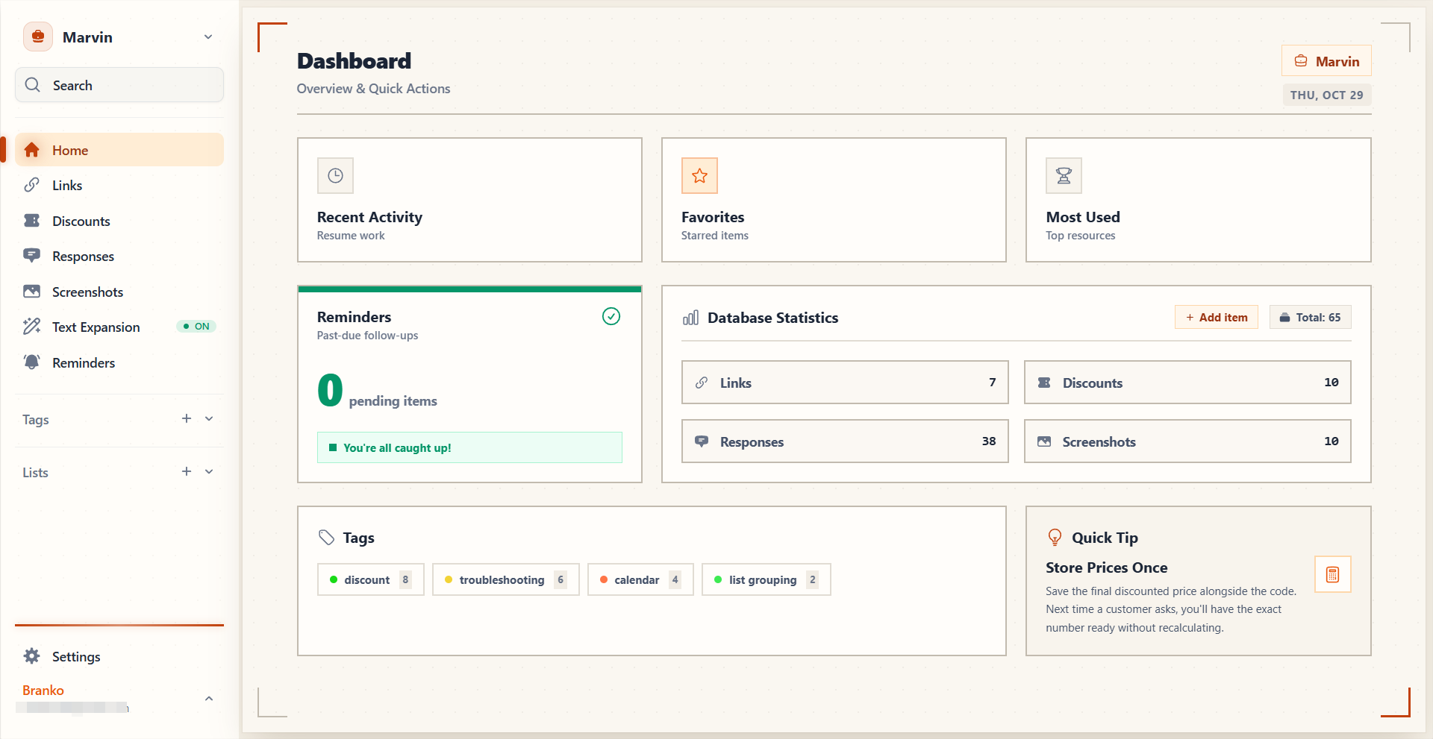Viewport: 1433px width, 739px height.
Task: Click the Links chain icon in sidebar
Action: tap(31, 185)
